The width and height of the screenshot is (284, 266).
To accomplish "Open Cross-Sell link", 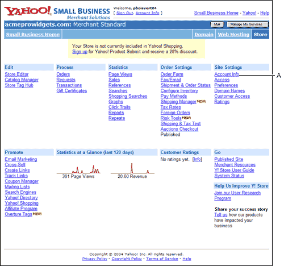I will (x=15, y=165).
